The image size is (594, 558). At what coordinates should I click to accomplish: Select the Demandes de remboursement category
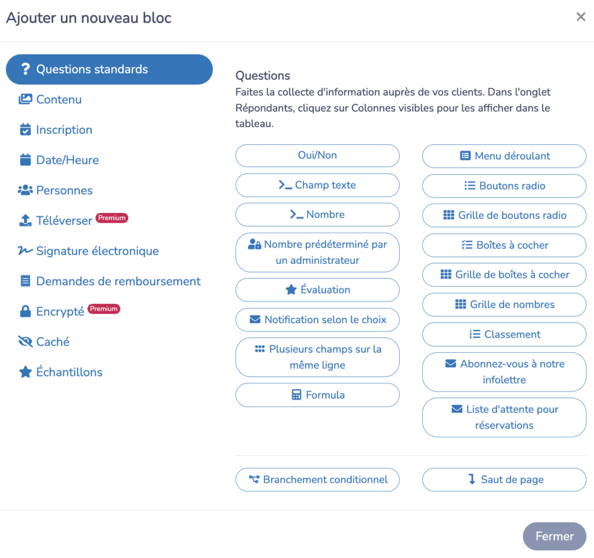(x=118, y=281)
